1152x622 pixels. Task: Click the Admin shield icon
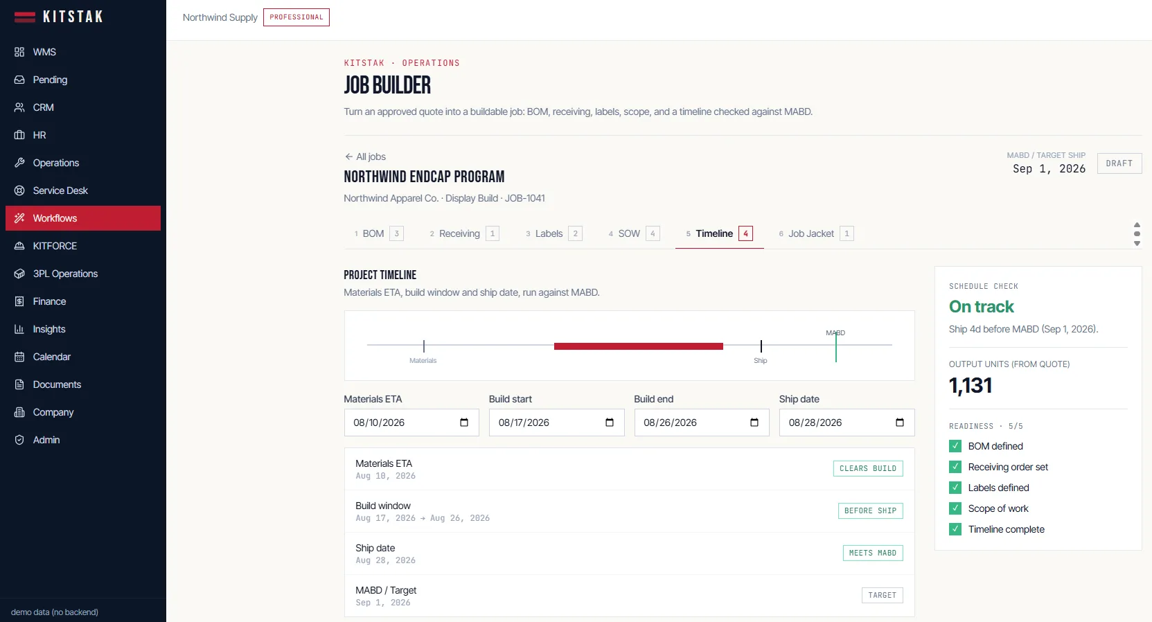[x=19, y=440]
